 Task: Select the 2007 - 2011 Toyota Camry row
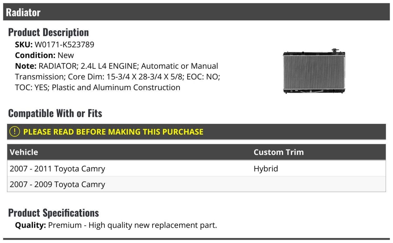tap(196, 169)
